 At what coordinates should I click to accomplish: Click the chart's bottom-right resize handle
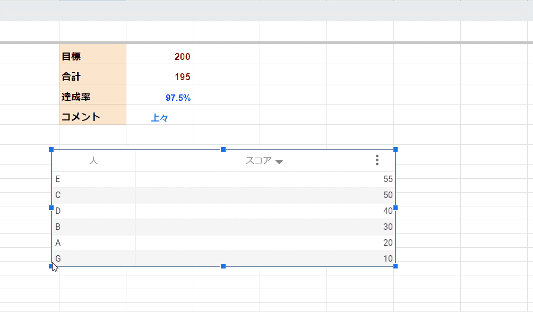[x=396, y=266]
